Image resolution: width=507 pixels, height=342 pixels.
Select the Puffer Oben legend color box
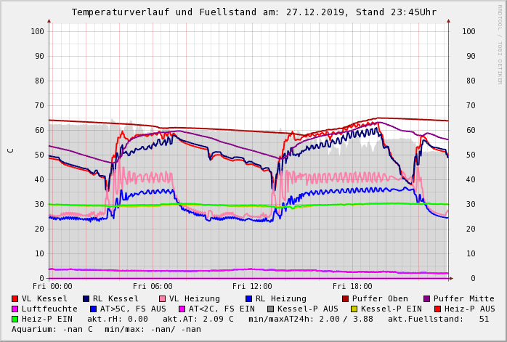[x=346, y=298]
